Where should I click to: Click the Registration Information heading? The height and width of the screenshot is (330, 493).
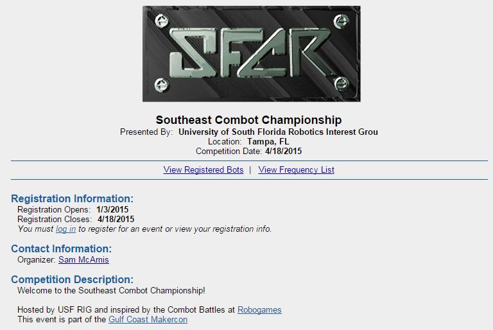point(72,199)
